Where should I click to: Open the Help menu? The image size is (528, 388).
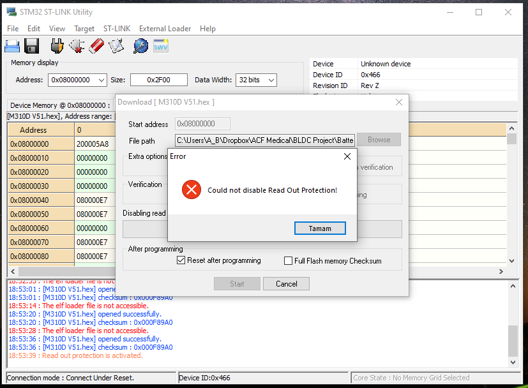[207, 29]
